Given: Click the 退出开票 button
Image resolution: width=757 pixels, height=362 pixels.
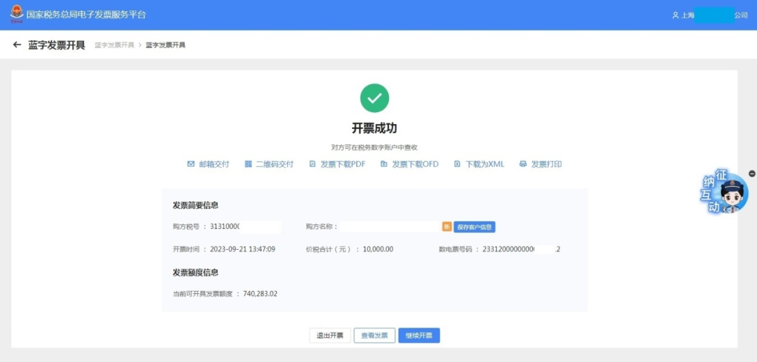Looking at the screenshot, I should pos(329,335).
